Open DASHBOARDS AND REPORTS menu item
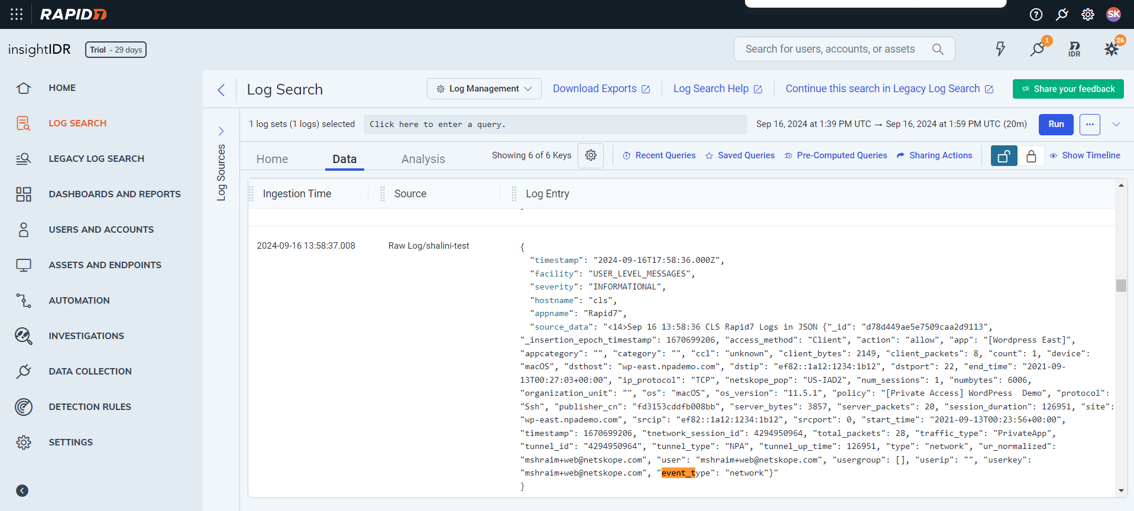This screenshot has width=1134, height=511. [x=115, y=194]
